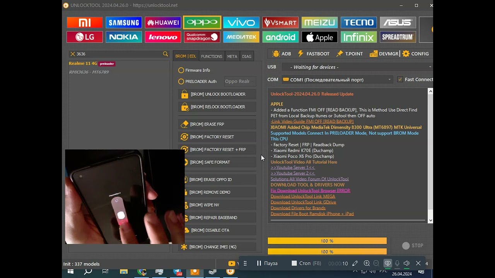Select the Vivo brand tile
This screenshot has width=495, height=278.
(241, 23)
